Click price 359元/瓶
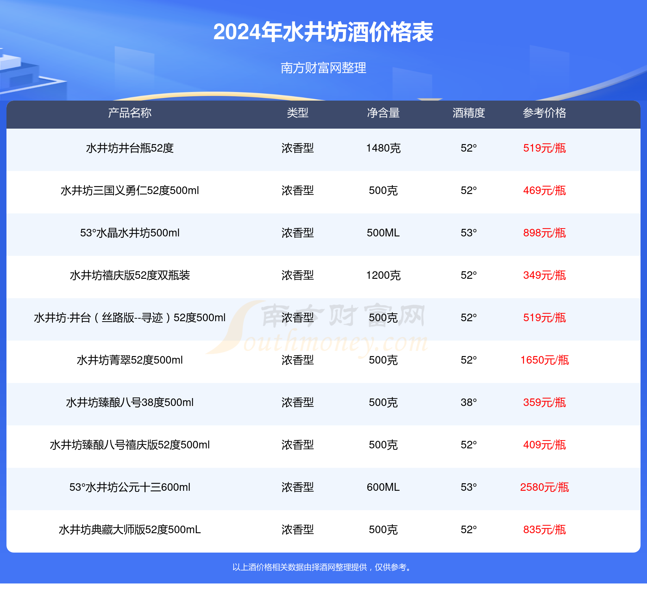647x600 pixels. [545, 402]
